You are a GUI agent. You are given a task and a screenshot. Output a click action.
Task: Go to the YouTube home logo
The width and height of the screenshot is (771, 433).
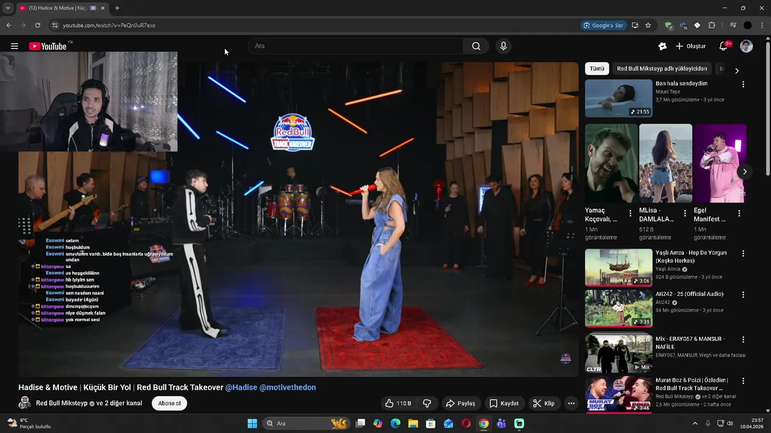coord(48,46)
